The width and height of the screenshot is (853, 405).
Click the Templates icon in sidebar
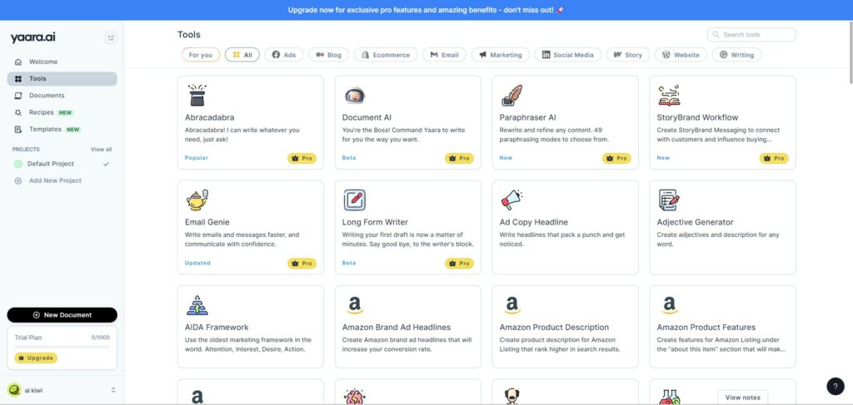coord(18,129)
